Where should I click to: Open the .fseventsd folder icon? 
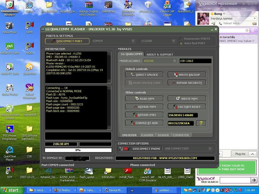click(29, 111)
